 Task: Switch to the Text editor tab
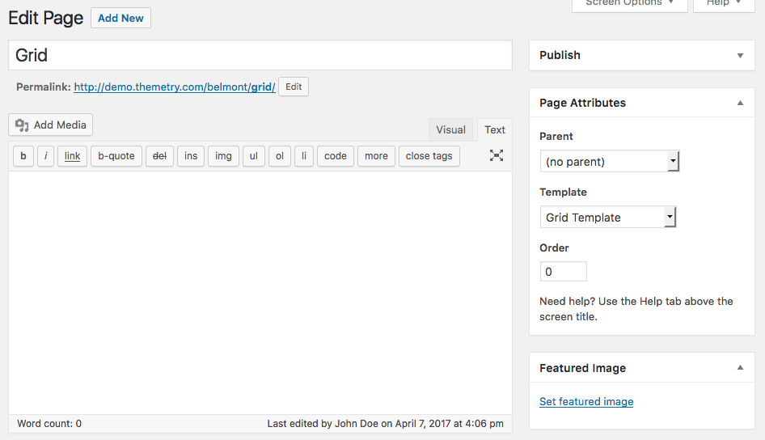tap(495, 129)
